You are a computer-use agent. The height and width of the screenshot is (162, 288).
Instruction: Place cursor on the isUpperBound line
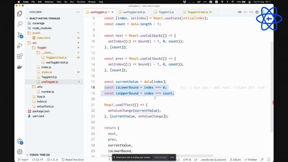pos(139,93)
